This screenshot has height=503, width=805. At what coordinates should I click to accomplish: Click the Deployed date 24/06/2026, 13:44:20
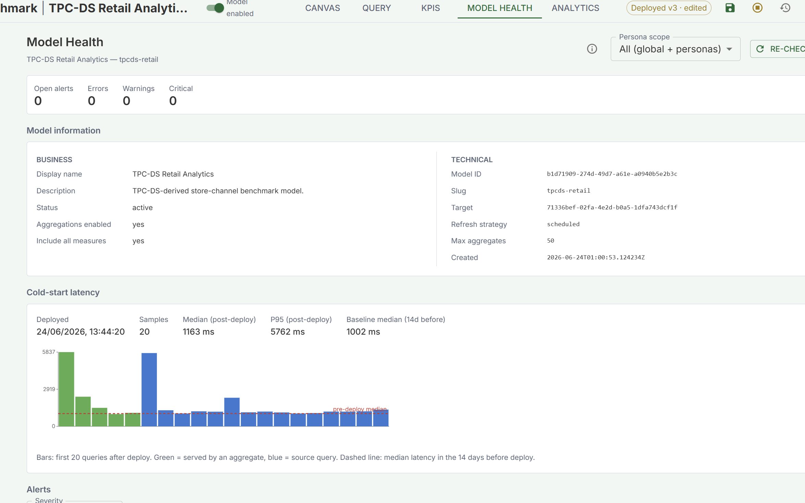point(80,332)
